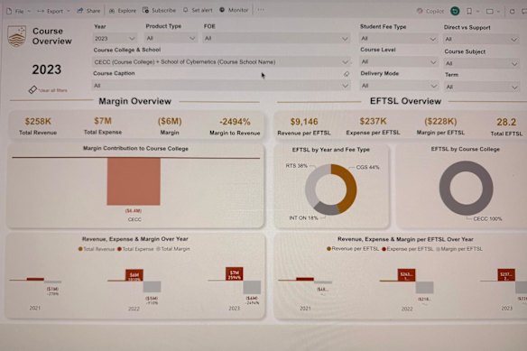Click the Share button

(88, 11)
